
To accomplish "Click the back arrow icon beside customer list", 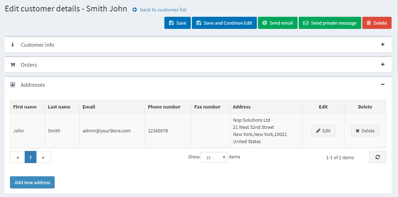I will click(x=135, y=10).
